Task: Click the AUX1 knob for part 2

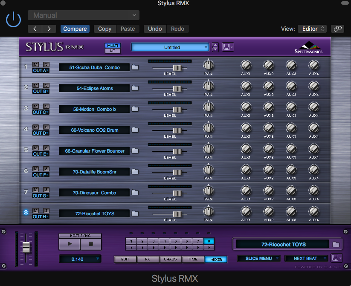Action: [x=246, y=86]
